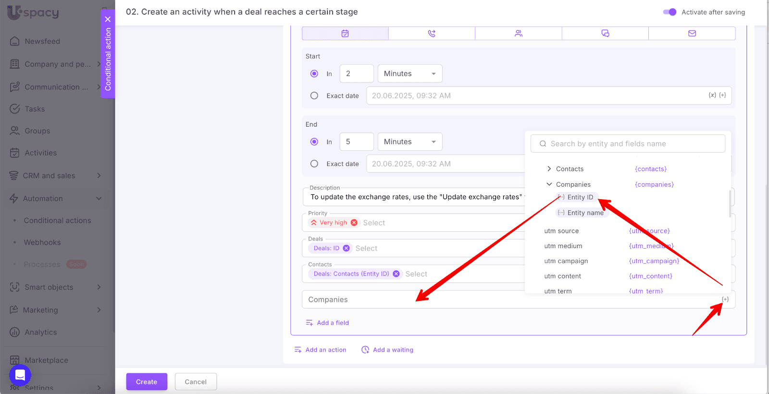Choose Entity ID under Companies
Image resolution: width=769 pixels, height=394 pixels.
tap(580, 197)
